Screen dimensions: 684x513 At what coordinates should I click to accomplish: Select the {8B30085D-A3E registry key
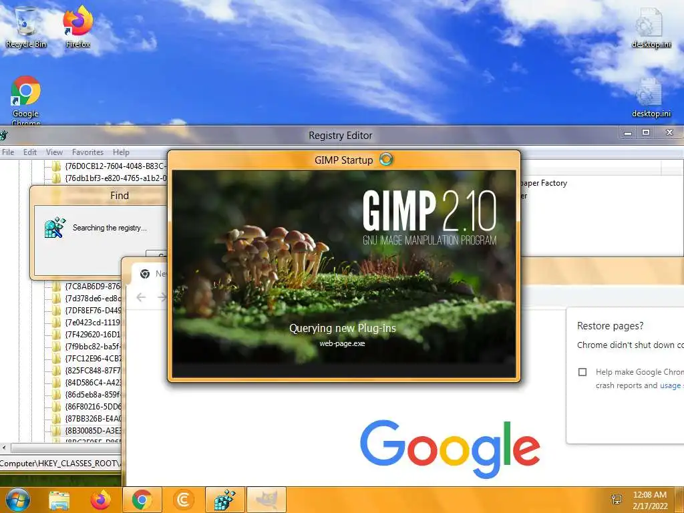pyautogui.click(x=93, y=431)
